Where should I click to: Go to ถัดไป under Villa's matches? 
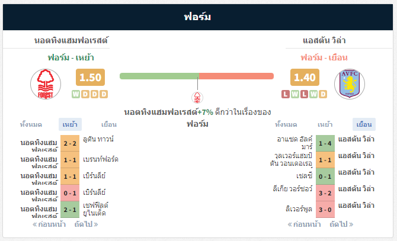(x=341, y=224)
